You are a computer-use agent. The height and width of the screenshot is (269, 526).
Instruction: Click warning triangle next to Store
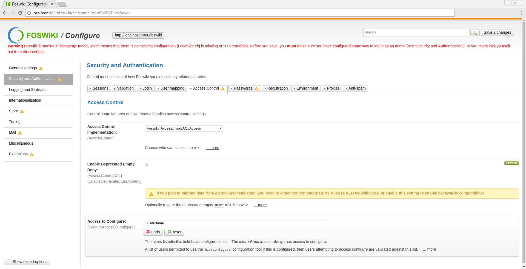(x=22, y=111)
